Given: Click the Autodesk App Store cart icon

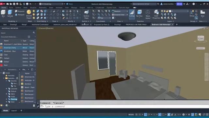Looking at the screenshot, I should (184, 4).
